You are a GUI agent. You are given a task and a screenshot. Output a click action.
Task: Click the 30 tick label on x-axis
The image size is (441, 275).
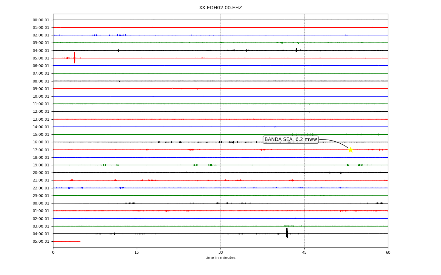(220, 253)
